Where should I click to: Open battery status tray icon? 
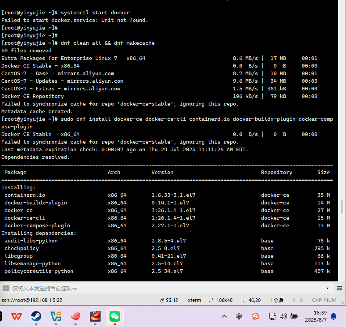[x=294, y=316]
